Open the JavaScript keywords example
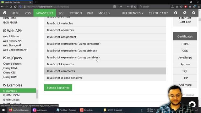This screenshot has width=201, height=113. click(105, 64)
